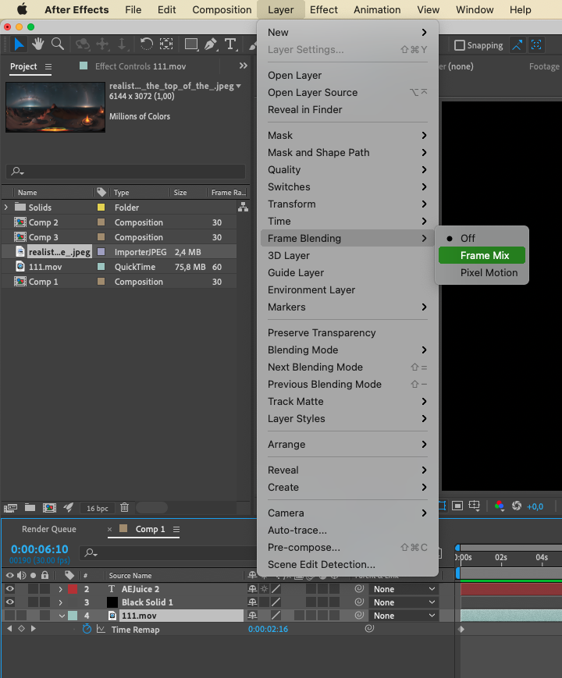Enable the Snapping checkbox

click(460, 45)
